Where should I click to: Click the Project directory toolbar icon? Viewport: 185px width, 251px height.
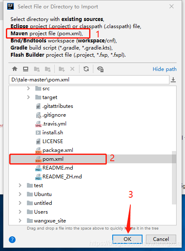(x=37, y=69)
